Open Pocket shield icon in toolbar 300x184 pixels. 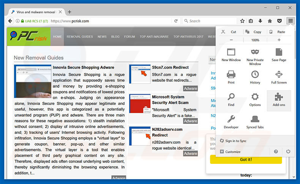[x=279, y=21]
